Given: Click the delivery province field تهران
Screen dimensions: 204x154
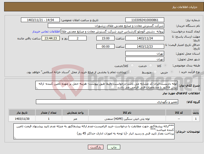Looking at the screenshot, I should pos(145,53).
